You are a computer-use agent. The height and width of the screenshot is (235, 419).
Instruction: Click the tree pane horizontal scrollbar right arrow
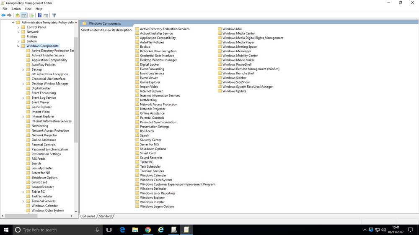(71, 216)
